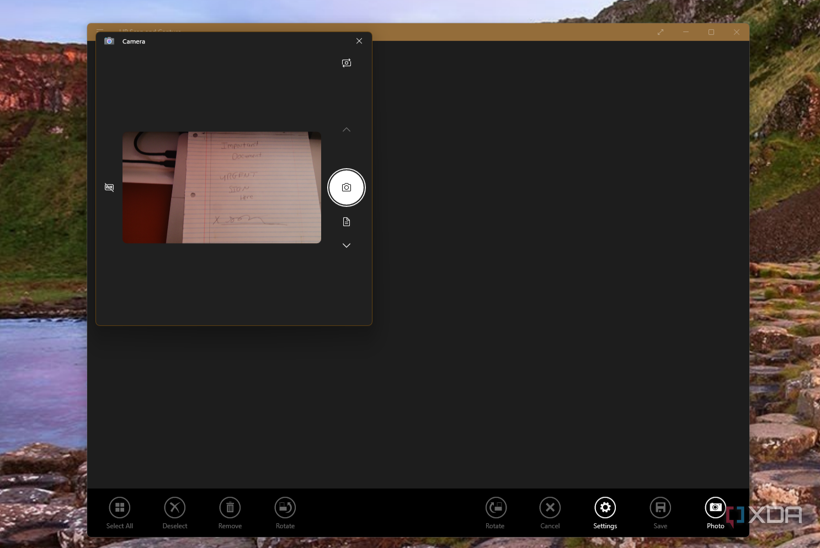
Task: Click the live camera preview of the document
Action: (x=221, y=187)
